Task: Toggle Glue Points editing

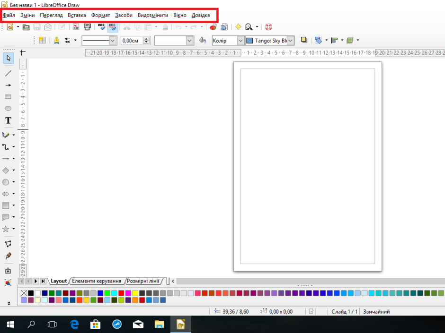Action: pyautogui.click(x=8, y=256)
